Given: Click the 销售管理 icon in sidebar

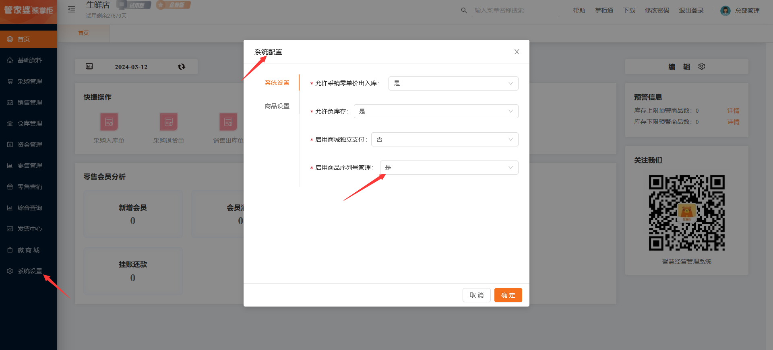Looking at the screenshot, I should coord(10,103).
